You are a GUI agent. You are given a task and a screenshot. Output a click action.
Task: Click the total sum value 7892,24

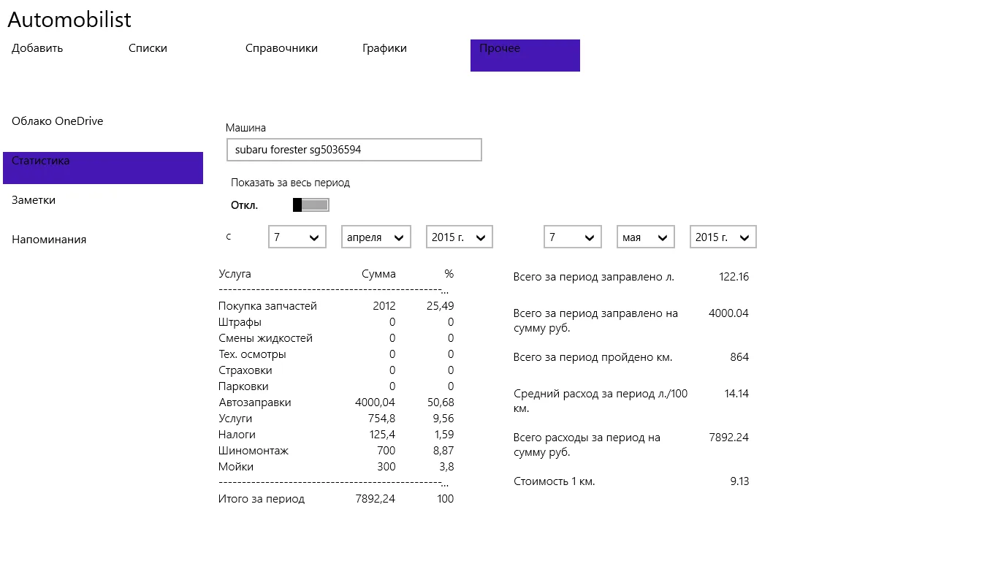tap(376, 499)
